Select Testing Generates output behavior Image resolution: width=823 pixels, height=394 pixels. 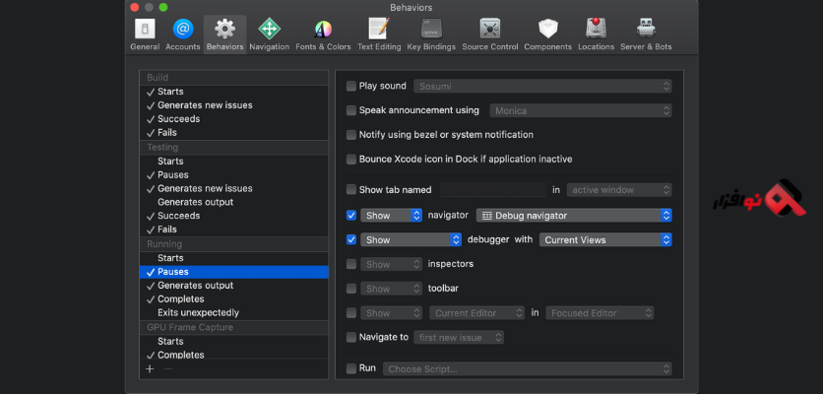click(x=234, y=202)
